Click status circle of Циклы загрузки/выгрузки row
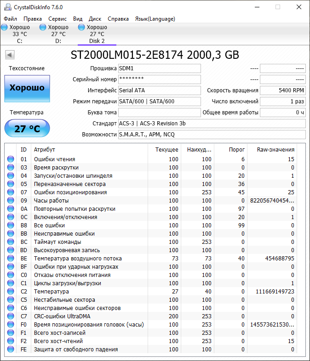 tap(11, 283)
